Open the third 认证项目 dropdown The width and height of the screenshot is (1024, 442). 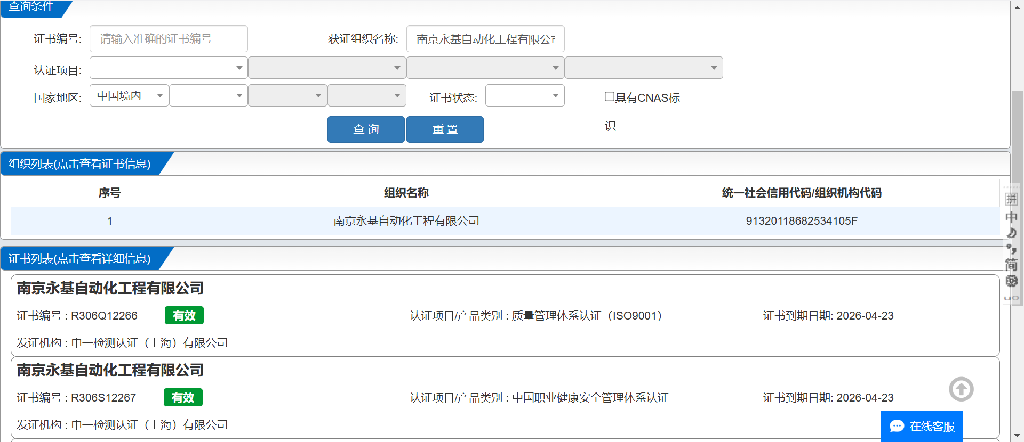(x=485, y=68)
